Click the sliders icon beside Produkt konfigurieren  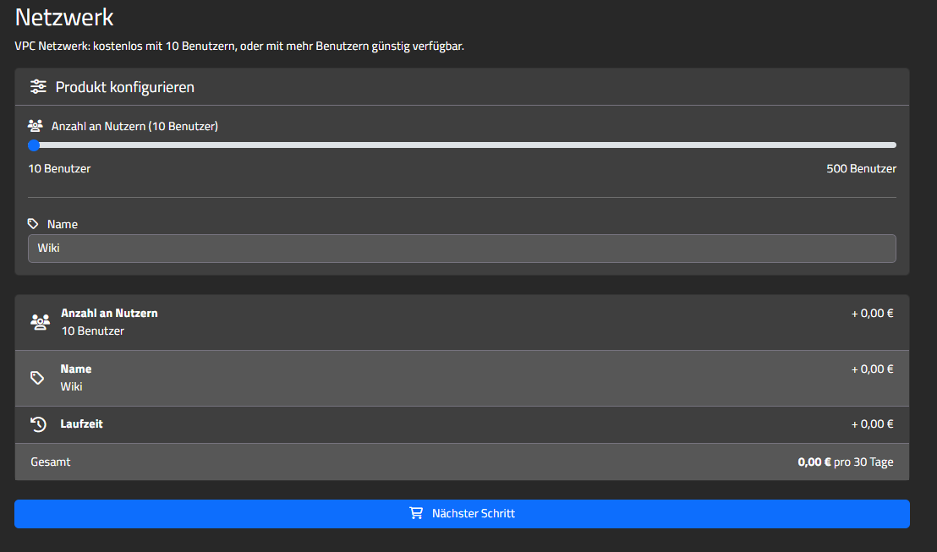click(x=38, y=86)
